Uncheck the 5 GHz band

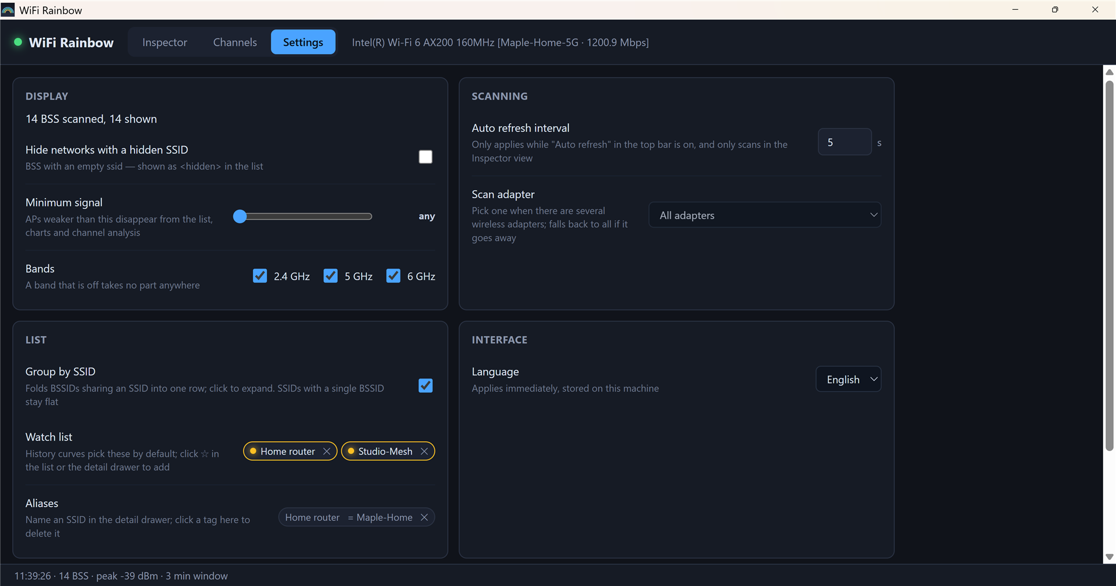coord(331,276)
